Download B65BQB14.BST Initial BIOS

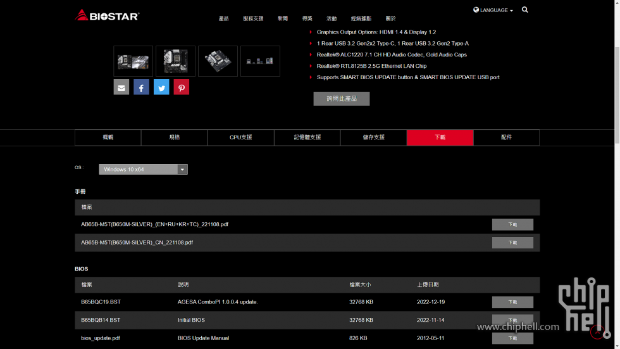[x=512, y=320]
